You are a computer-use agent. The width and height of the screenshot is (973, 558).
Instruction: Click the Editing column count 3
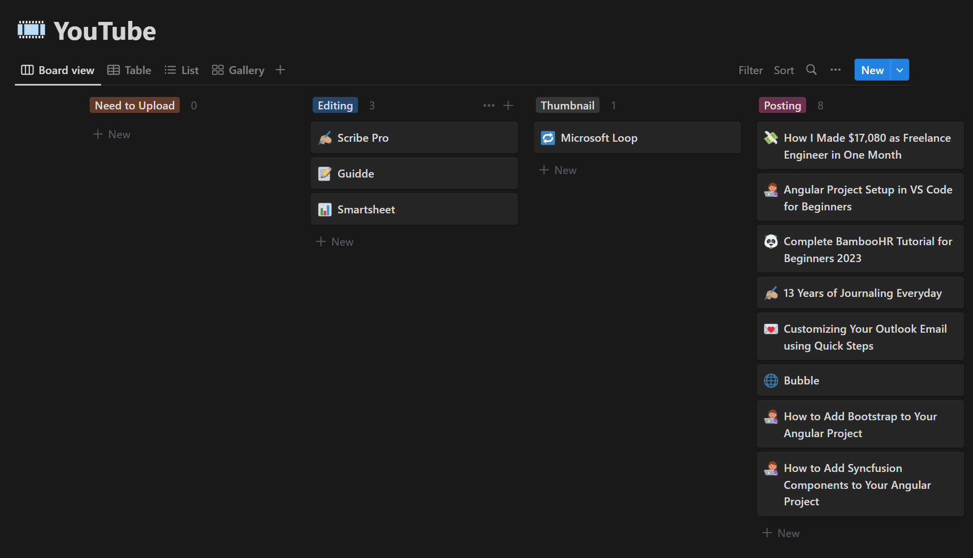(371, 105)
